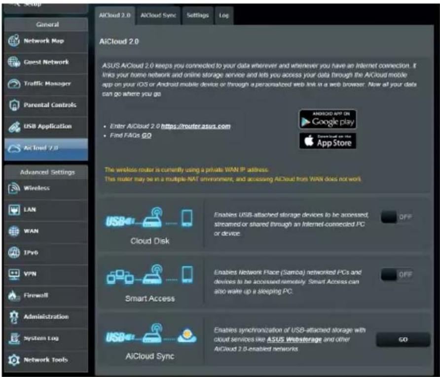Viewport: 440px width, 377px height.
Task: Select Wireless menu label
Action: point(37,188)
